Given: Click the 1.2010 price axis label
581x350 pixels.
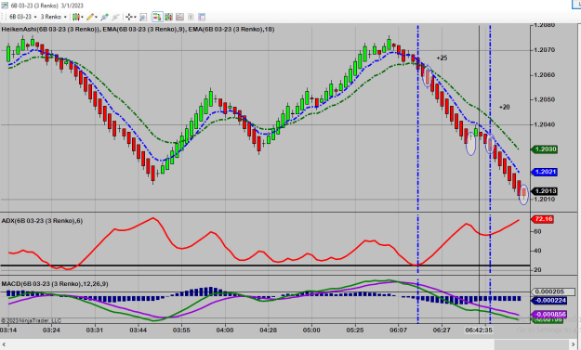Looking at the screenshot, I should click(545, 199).
